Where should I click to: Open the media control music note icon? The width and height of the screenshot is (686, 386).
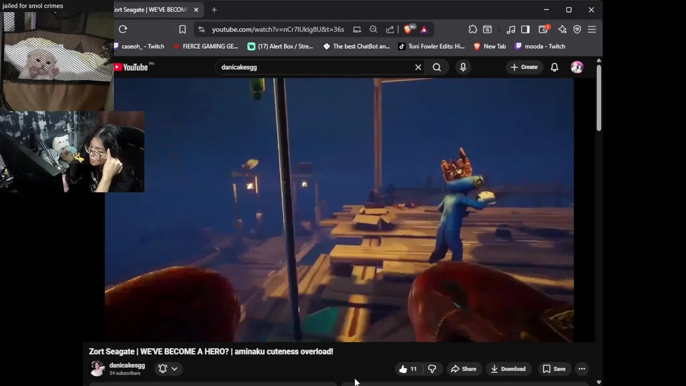point(511,29)
